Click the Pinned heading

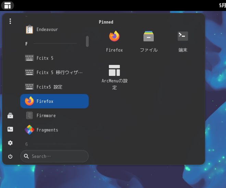[106, 22]
